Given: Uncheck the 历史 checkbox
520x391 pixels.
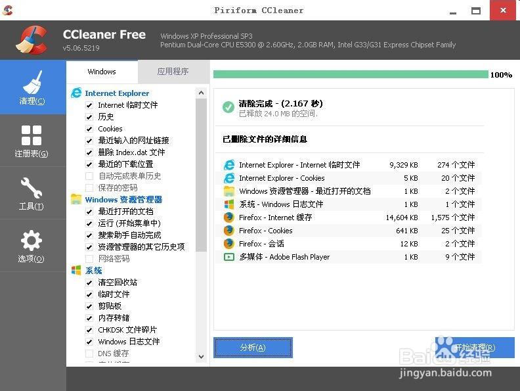Looking at the screenshot, I should click(89, 117).
